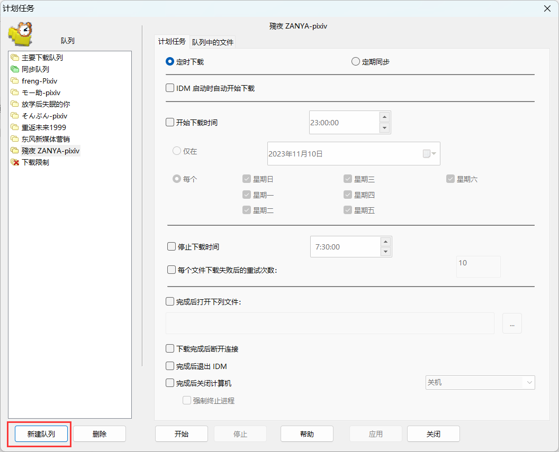
Task: Click the browse (...) file button
Action: click(512, 323)
